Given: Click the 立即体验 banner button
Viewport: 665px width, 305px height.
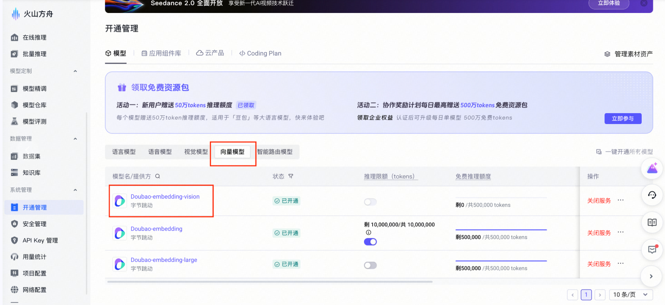Looking at the screenshot, I should [608, 3].
